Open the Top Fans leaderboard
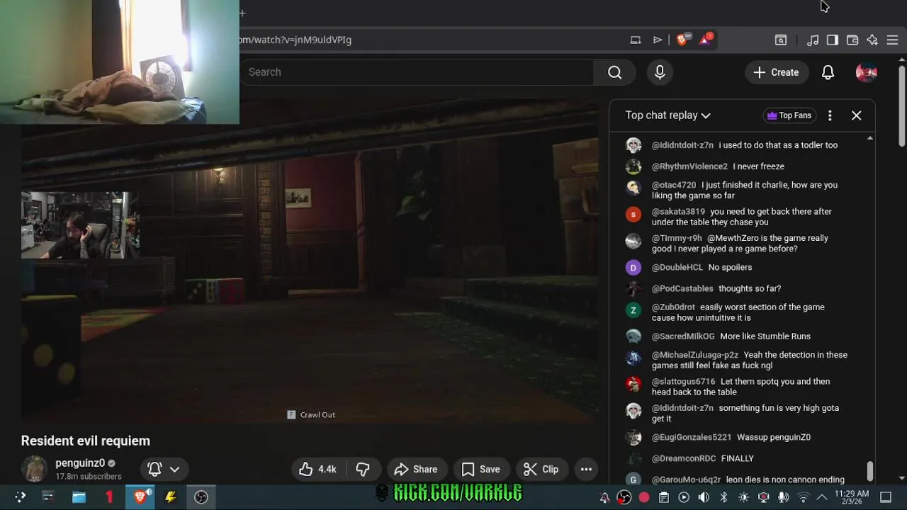907x510 pixels. click(789, 115)
